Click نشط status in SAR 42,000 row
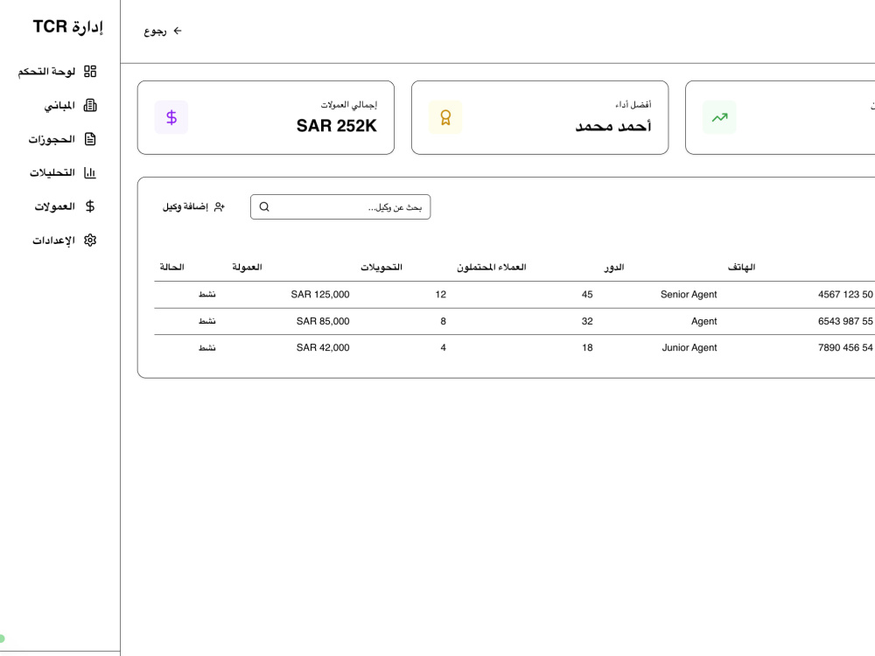This screenshot has height=656, width=875. tap(207, 347)
